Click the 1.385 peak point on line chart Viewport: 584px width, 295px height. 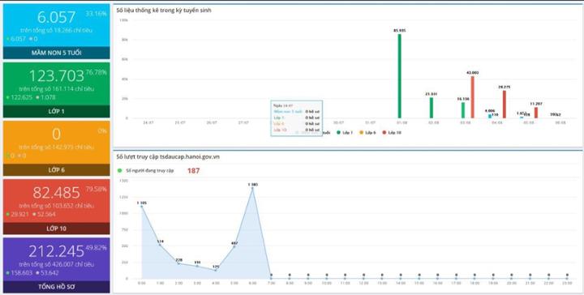252,188
